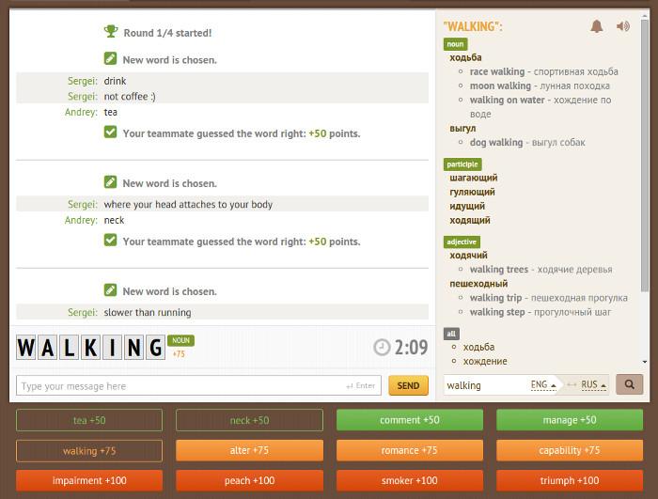Choose the word comment +50
This screenshot has width=658, height=499.
[410, 420]
